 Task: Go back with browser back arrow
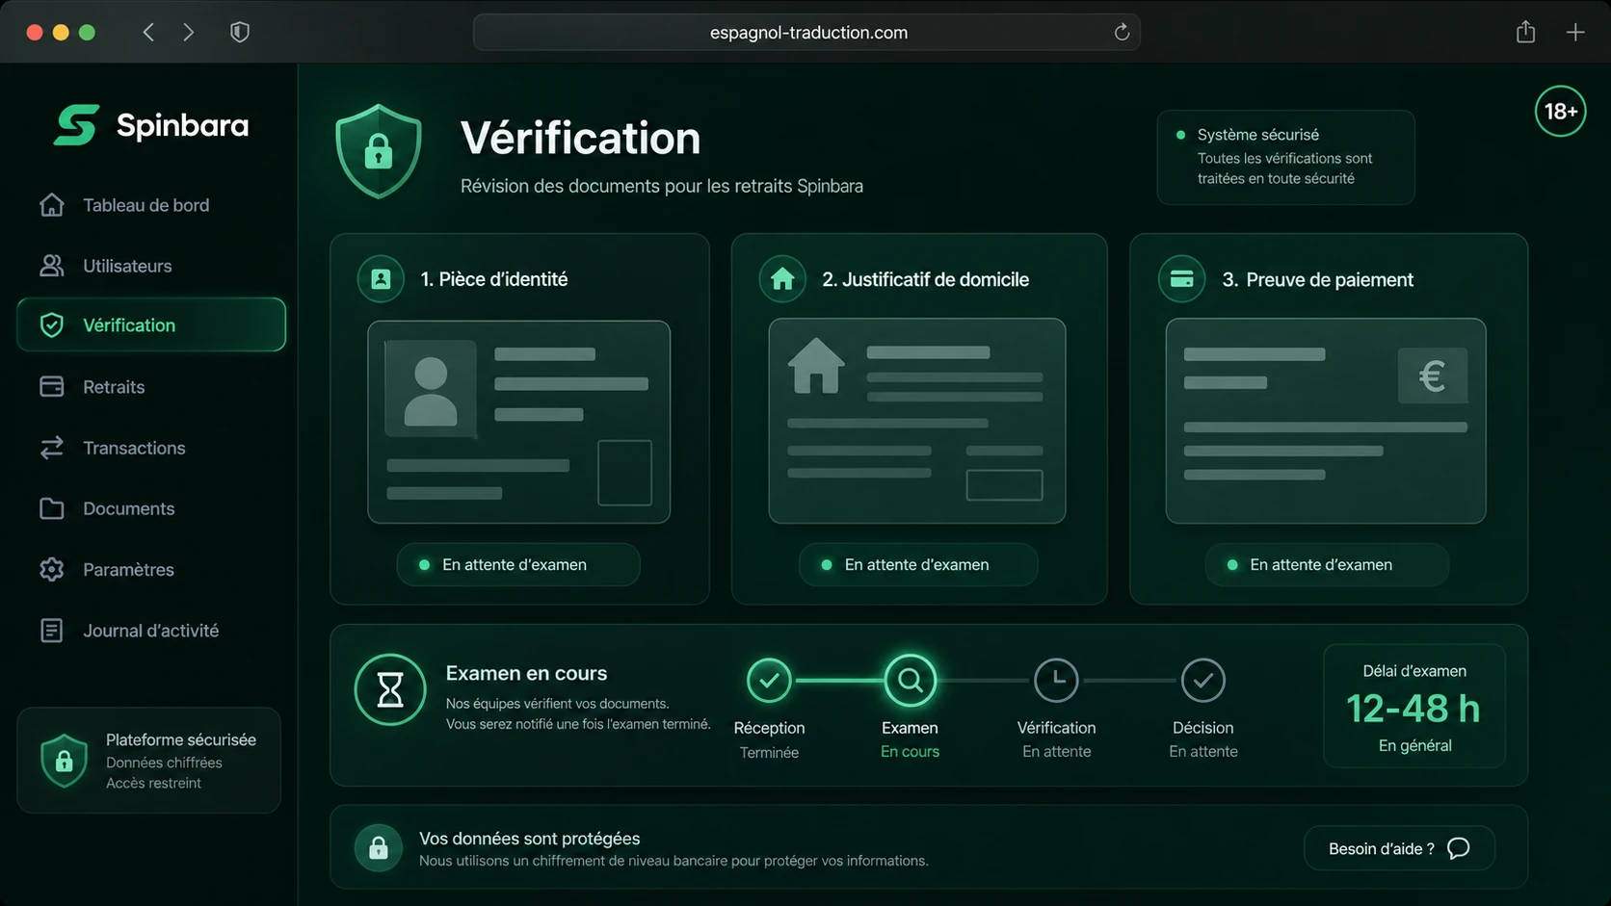tap(148, 32)
